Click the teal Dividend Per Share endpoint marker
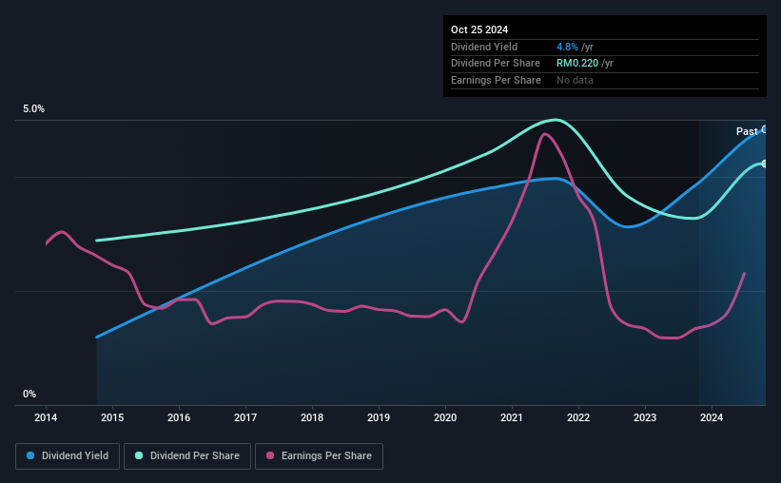Viewport: 781px width, 483px height. tap(765, 164)
